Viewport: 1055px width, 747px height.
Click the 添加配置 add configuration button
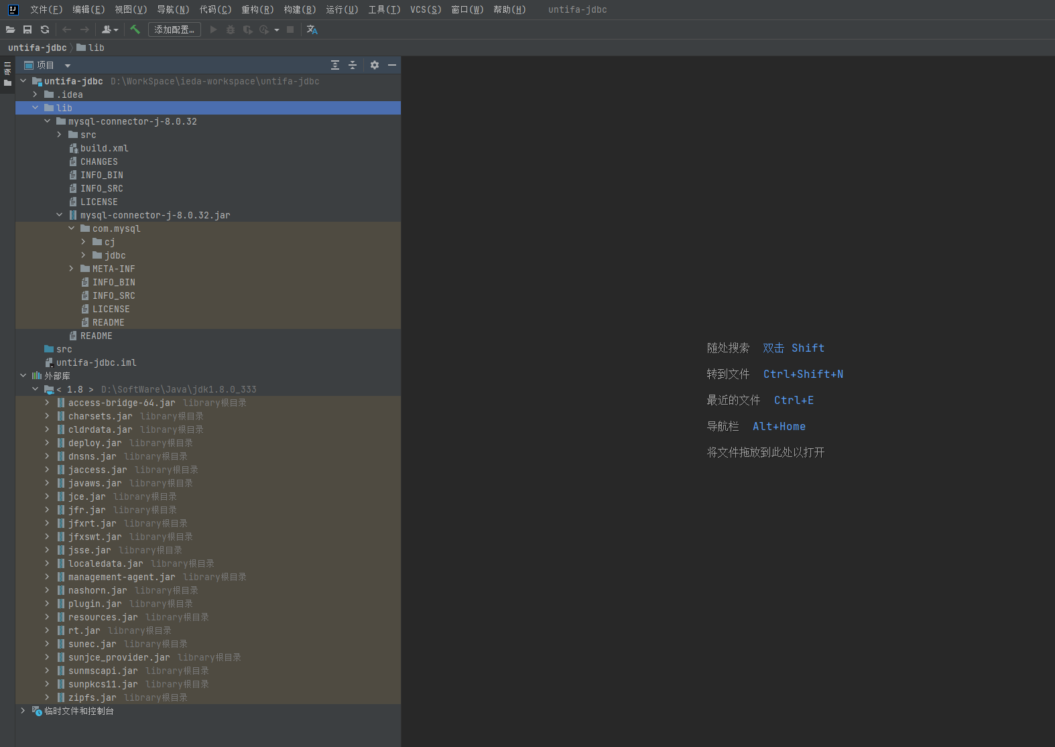pyautogui.click(x=174, y=29)
